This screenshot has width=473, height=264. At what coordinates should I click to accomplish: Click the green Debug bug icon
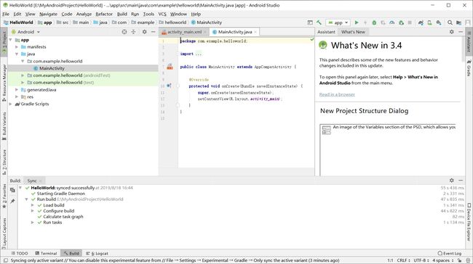(x=374, y=22)
